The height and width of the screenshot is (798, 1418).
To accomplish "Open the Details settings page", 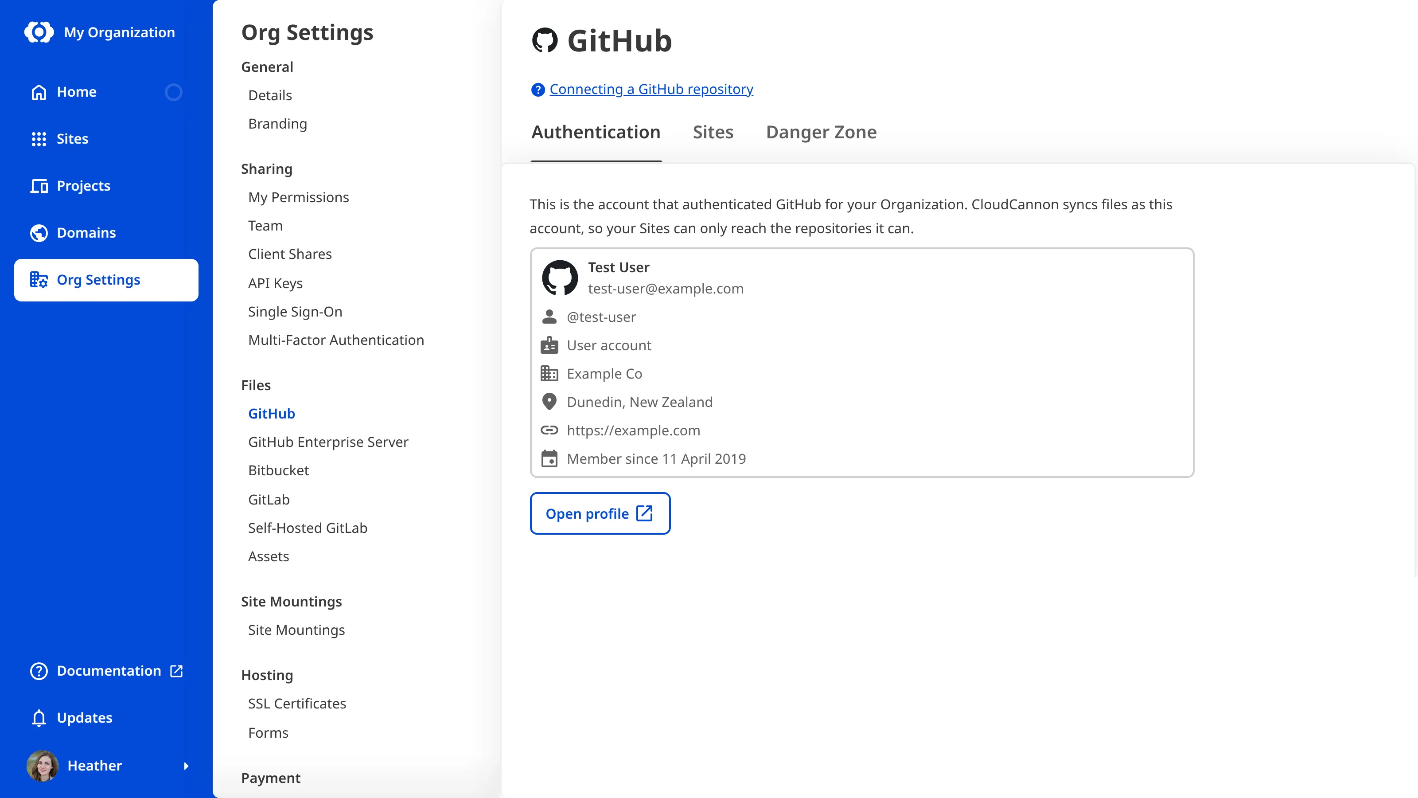I will pos(270,95).
